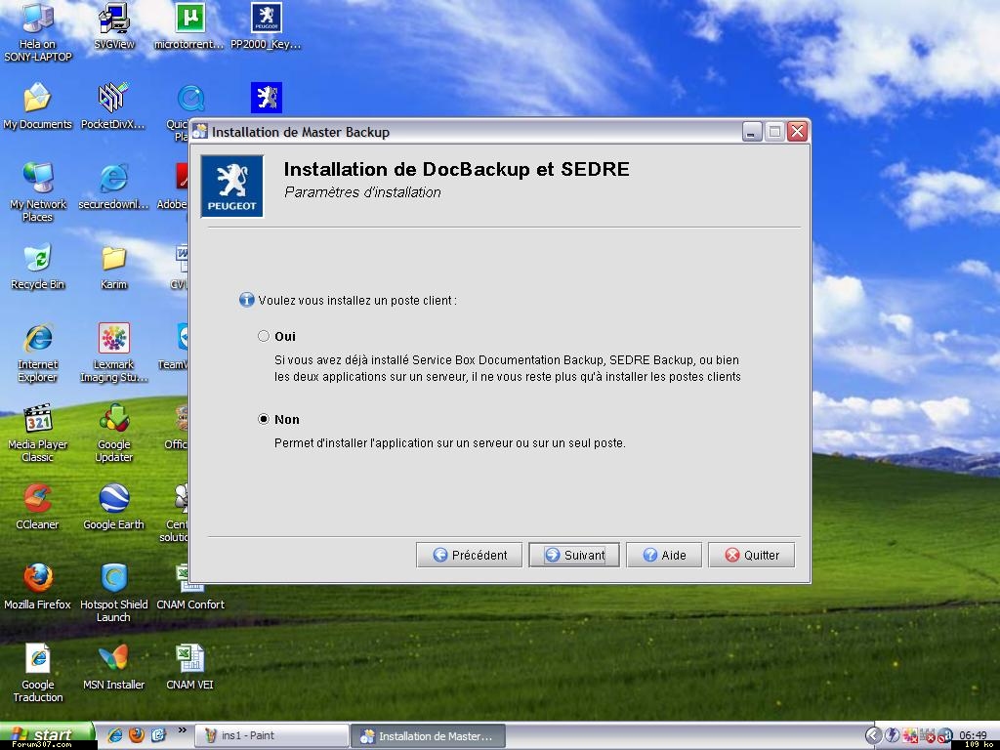This screenshot has width=1000, height=750.
Task: Launch Firefox from the Quick Launch bar
Action: point(137,735)
